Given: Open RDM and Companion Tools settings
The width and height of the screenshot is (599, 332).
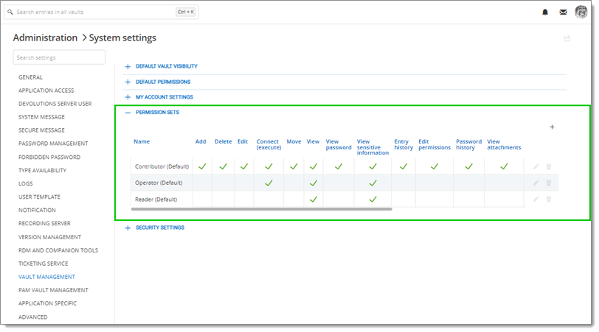Looking at the screenshot, I should [58, 250].
